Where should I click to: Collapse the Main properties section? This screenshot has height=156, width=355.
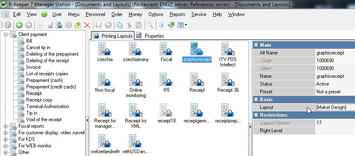click(256, 45)
